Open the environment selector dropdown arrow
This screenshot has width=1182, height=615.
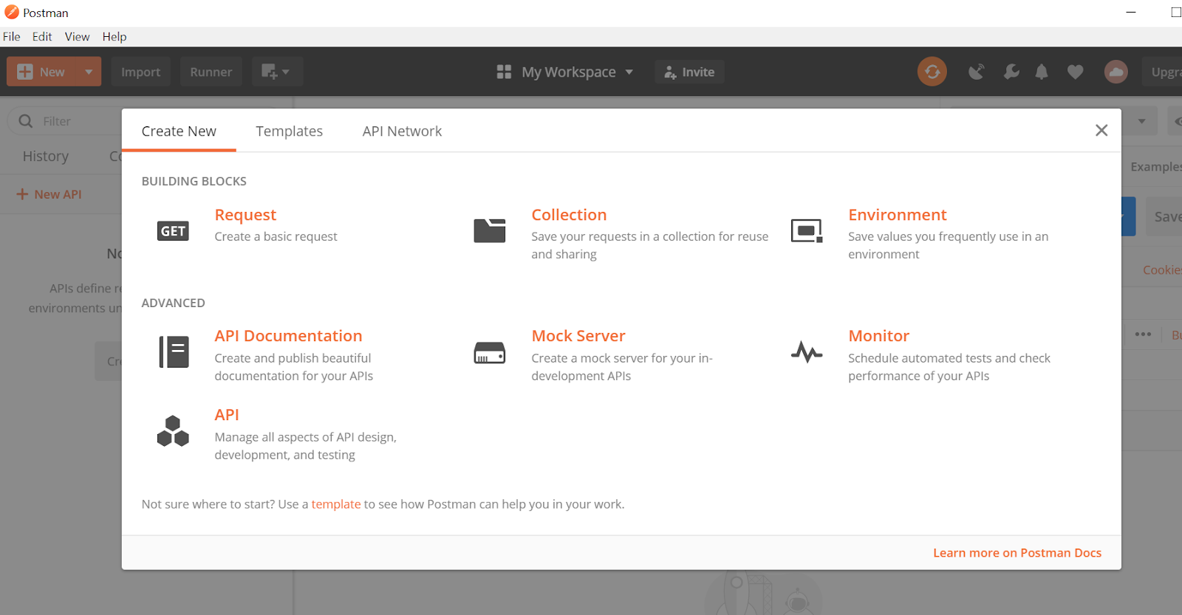(x=1141, y=121)
